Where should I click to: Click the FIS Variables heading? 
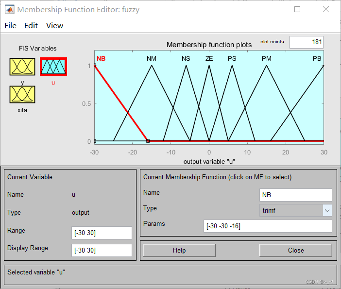[x=37, y=48]
